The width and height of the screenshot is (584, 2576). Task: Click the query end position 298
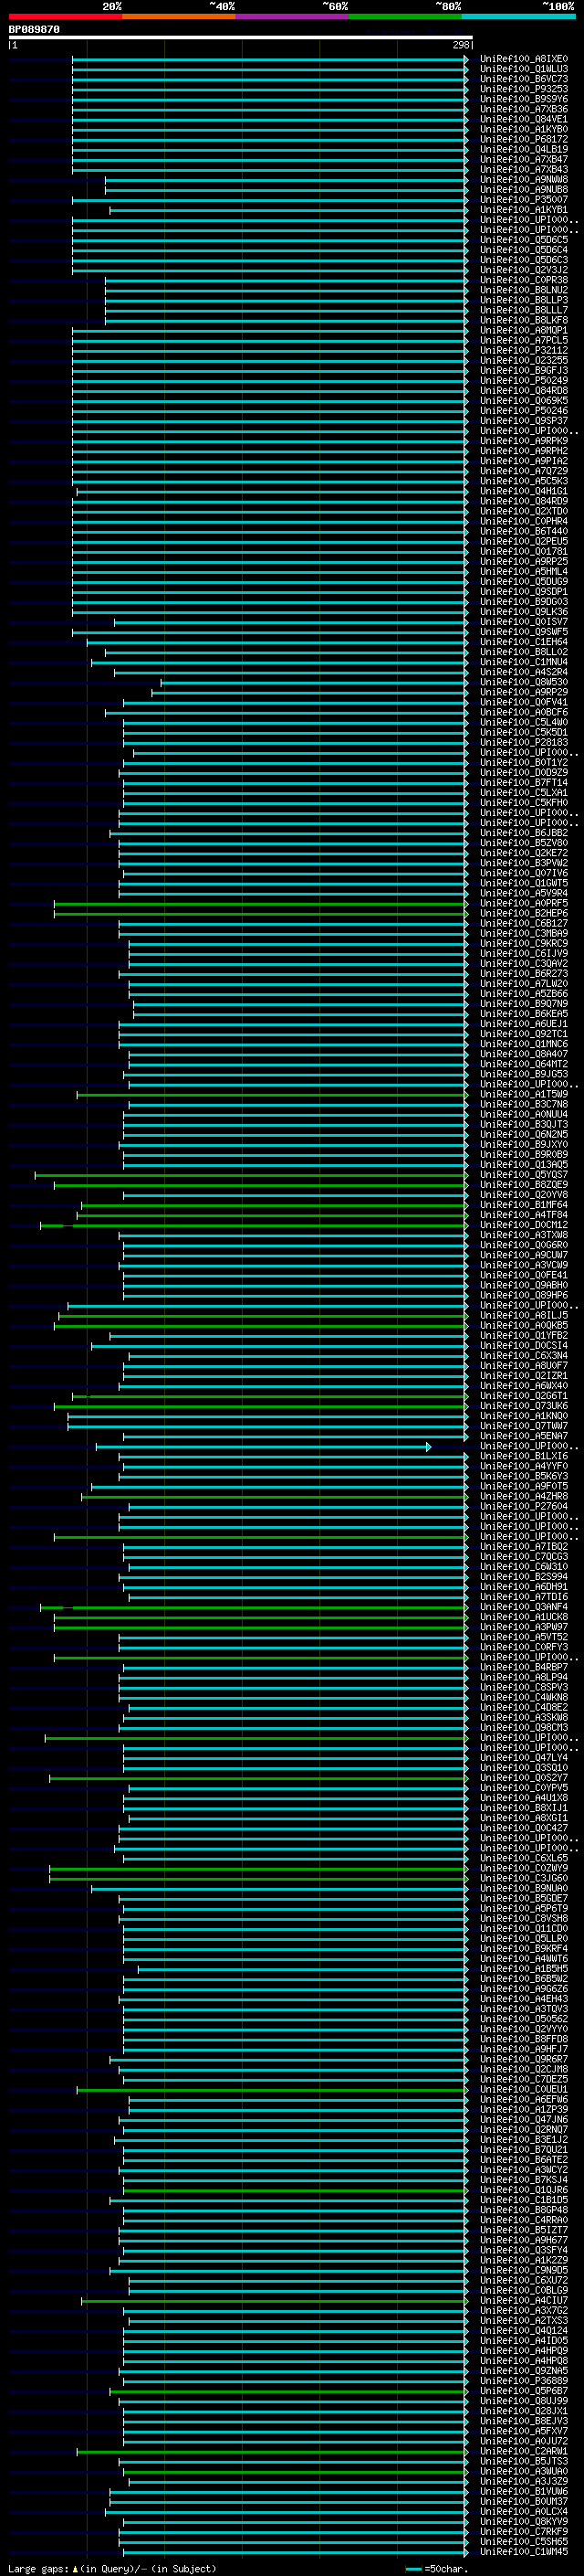tap(461, 45)
